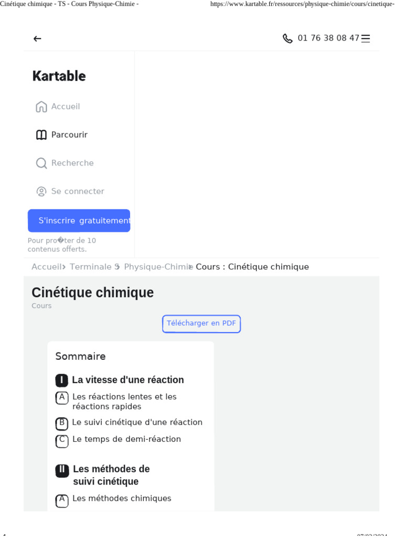
Task: Open the Physique-Chimie breadcrumb link
Action: (x=158, y=267)
